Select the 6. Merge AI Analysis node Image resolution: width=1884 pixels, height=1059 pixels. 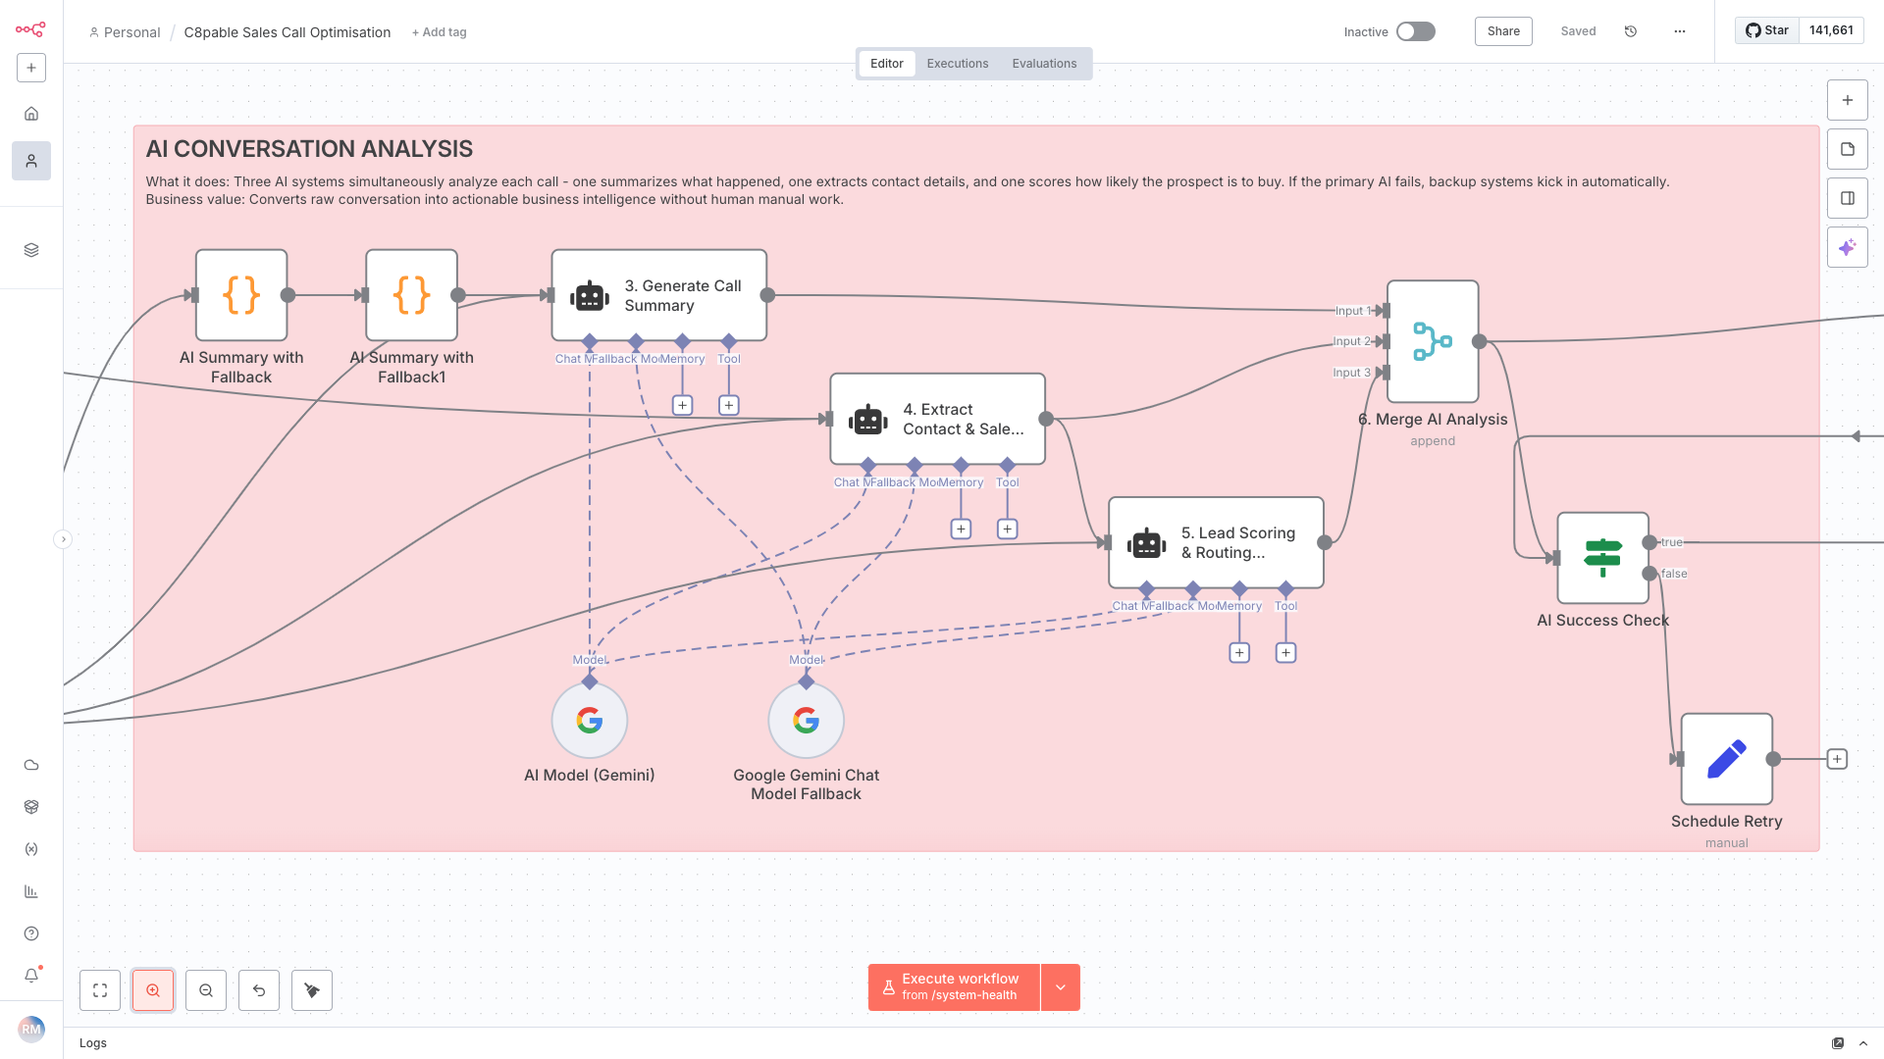1433,341
